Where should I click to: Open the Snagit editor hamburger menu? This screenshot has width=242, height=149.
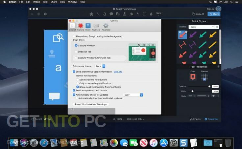pos(32,14)
